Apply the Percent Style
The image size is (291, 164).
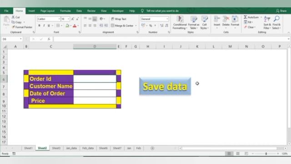pos(151,26)
